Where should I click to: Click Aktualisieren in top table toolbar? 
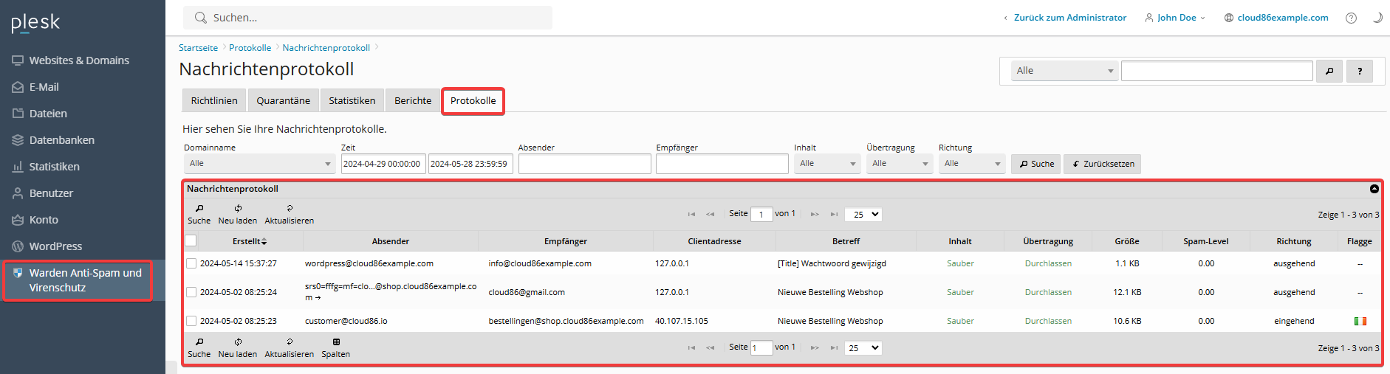(290, 214)
